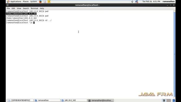Minimize the terminal window
This screenshot has height=102, width=181.
pyautogui.click(x=167, y=5)
